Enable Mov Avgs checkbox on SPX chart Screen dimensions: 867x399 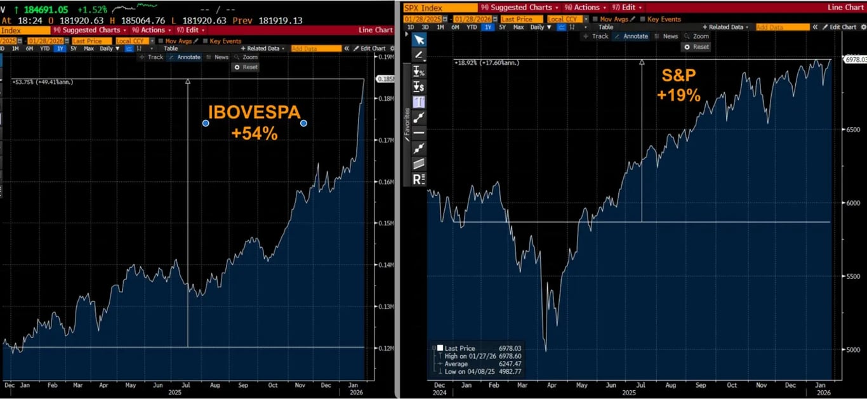point(595,19)
